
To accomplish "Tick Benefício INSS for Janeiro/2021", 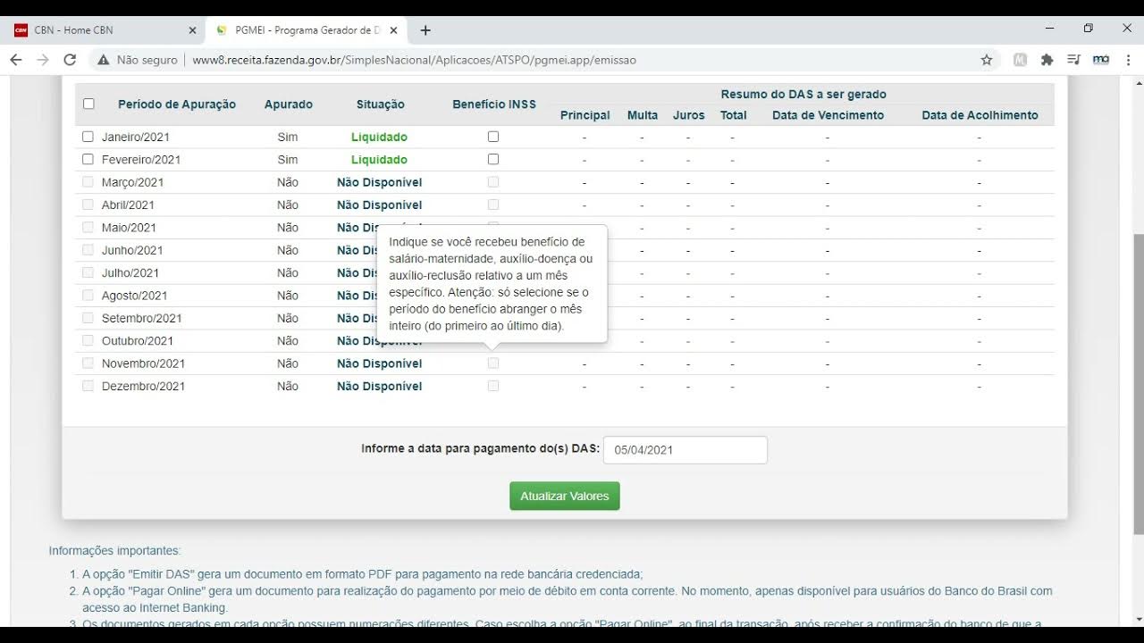I will [x=493, y=137].
